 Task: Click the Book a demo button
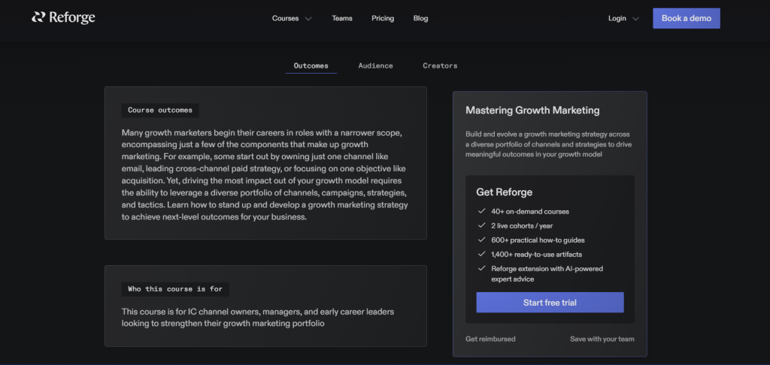tap(686, 18)
